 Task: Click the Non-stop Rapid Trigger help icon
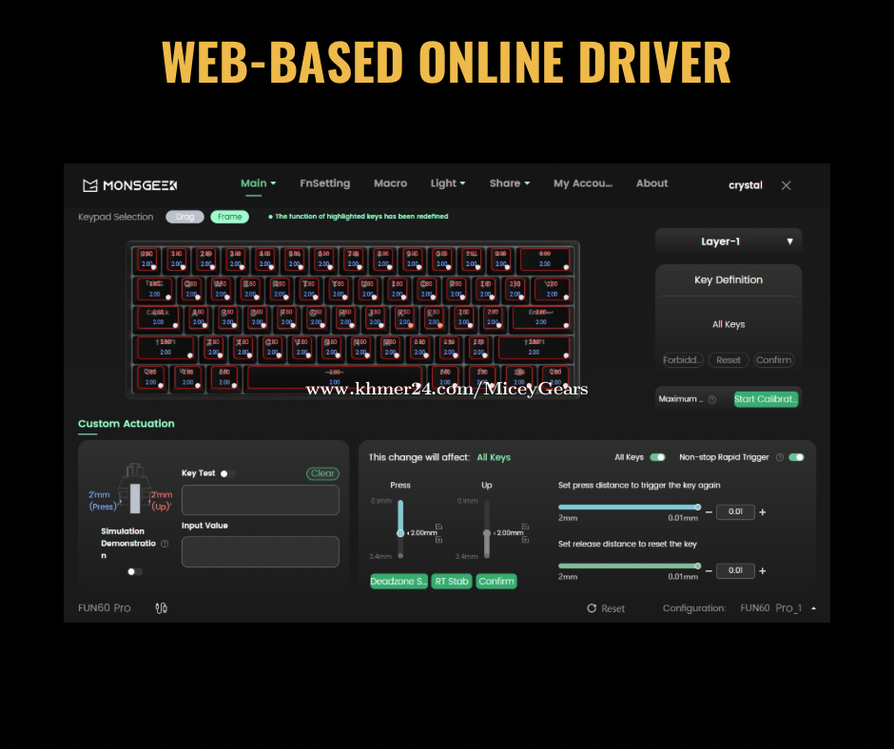tap(780, 457)
